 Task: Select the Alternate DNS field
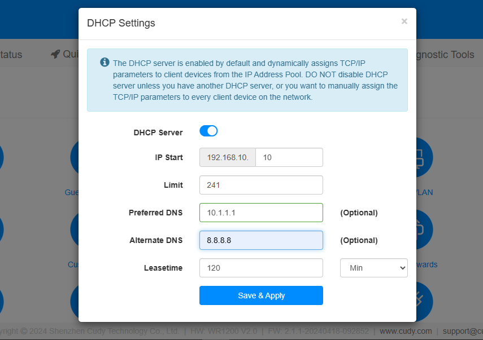(x=261, y=240)
